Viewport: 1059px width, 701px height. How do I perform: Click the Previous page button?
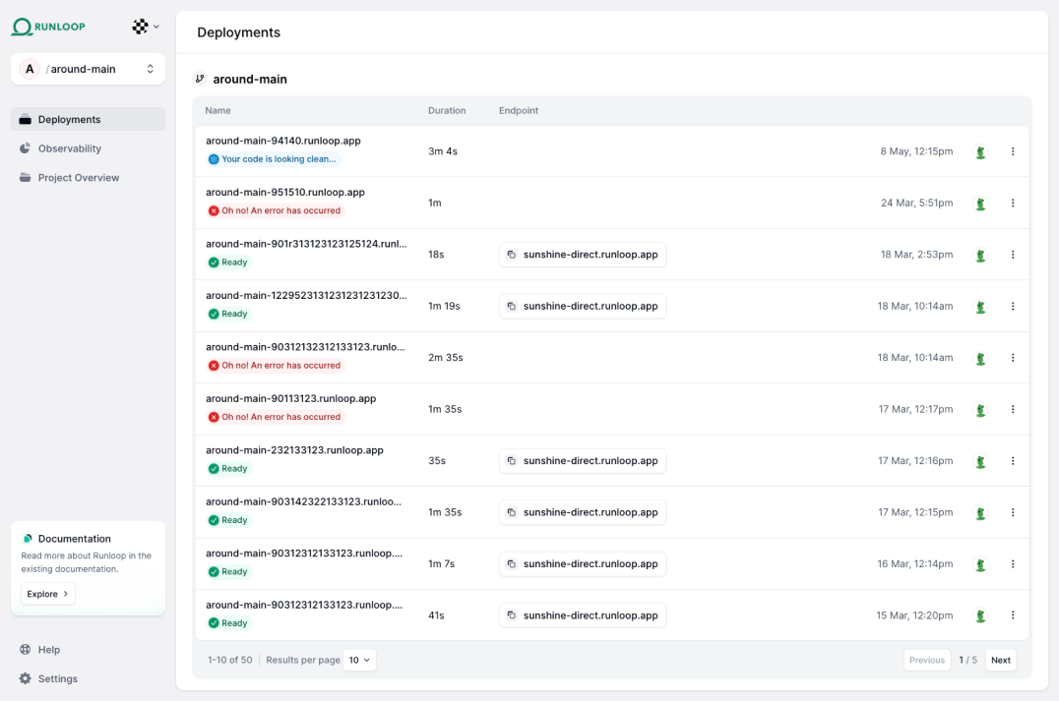coord(927,660)
